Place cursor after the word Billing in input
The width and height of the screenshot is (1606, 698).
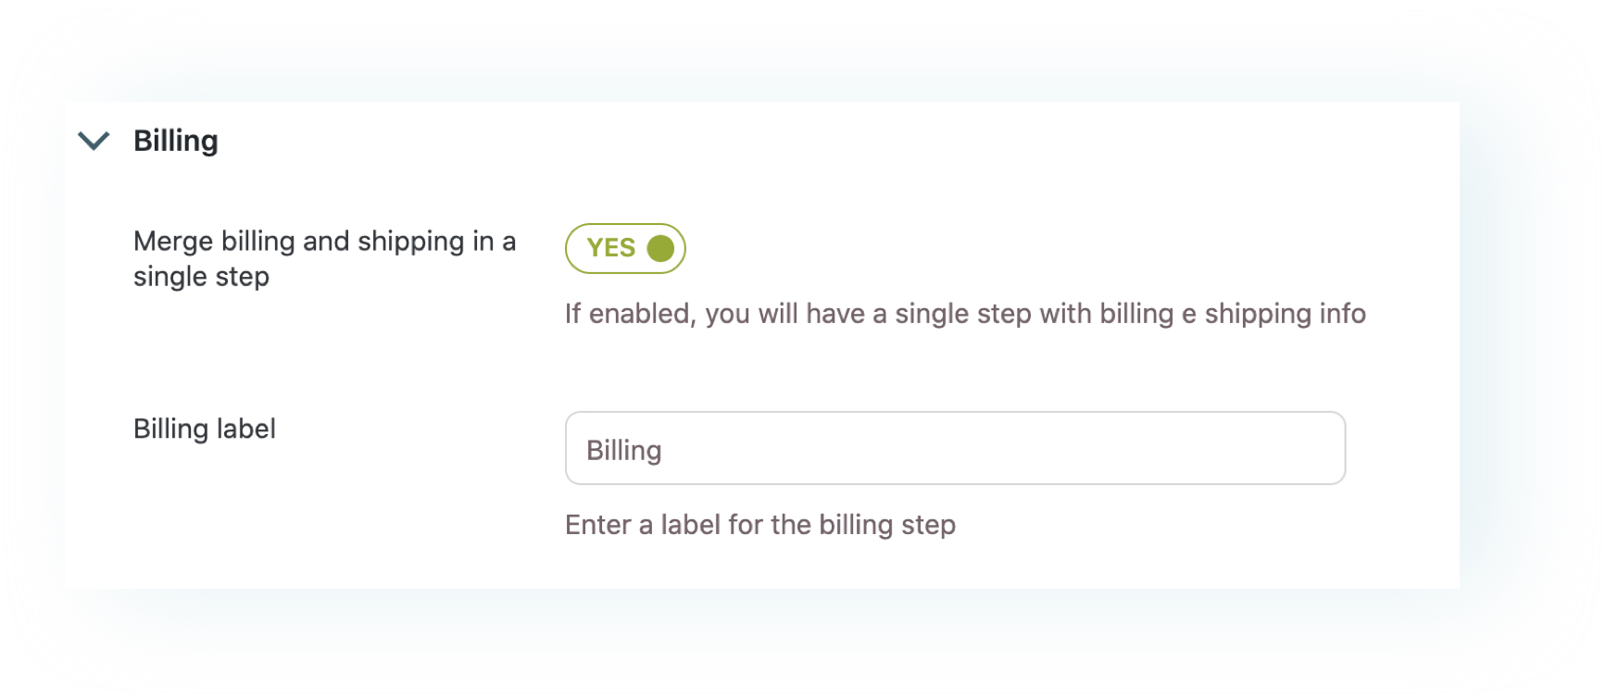tap(663, 451)
